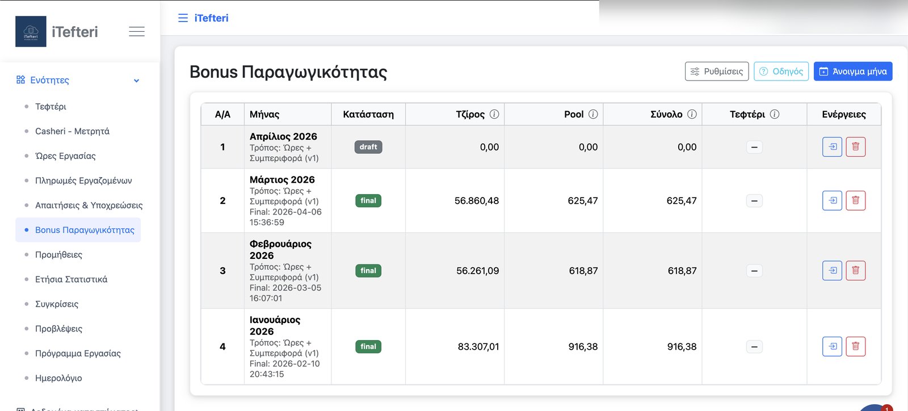Click the Bonus Παραγωγικότητας page heading
This screenshot has width=908, height=411.
tap(288, 72)
